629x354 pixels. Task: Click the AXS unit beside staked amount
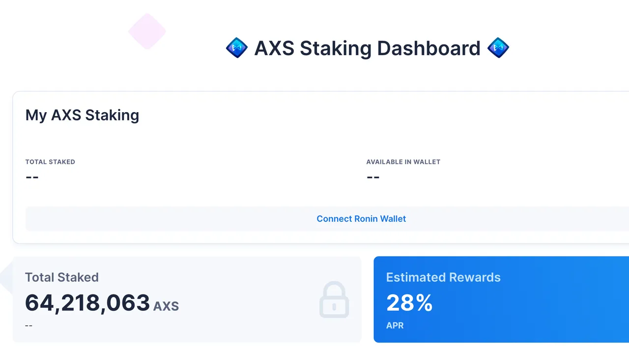tap(166, 307)
